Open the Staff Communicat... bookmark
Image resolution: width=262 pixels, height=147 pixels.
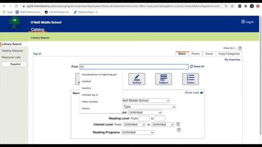(28, 12)
